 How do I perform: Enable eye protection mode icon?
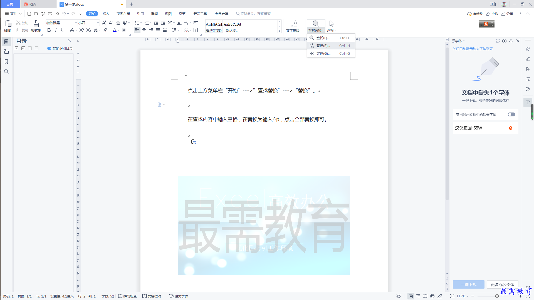(398, 296)
